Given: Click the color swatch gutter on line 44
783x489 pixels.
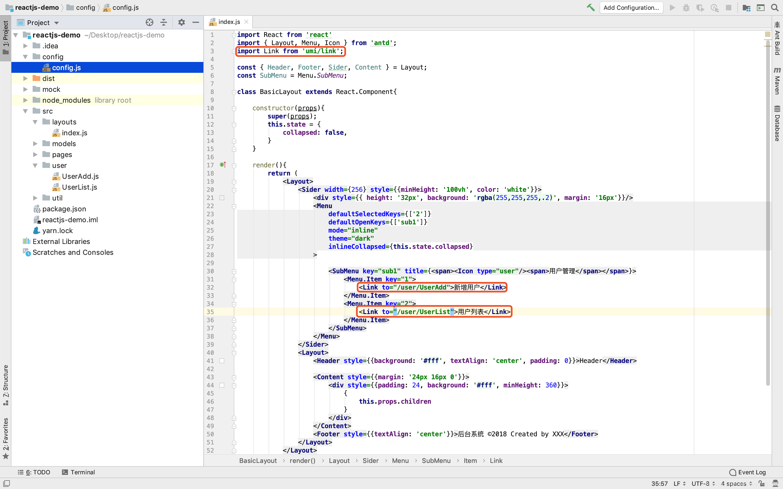Looking at the screenshot, I should (222, 385).
